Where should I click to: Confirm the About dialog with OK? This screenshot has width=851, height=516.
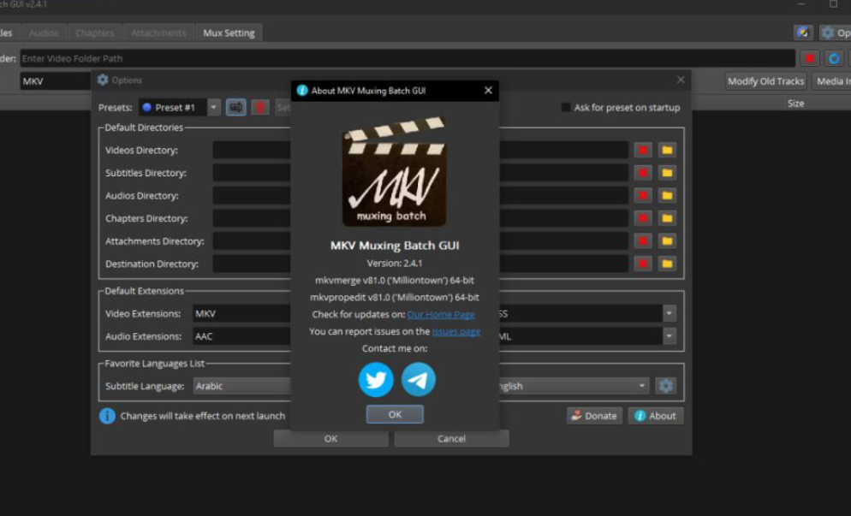(x=395, y=414)
